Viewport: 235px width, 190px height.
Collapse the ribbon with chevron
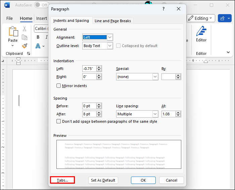228,52
